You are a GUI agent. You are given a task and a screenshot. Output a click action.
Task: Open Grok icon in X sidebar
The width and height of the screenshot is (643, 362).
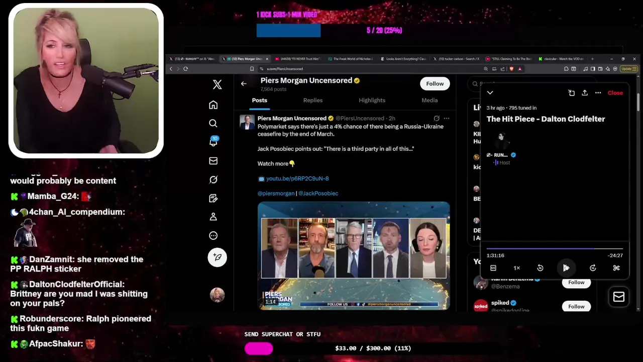click(213, 179)
